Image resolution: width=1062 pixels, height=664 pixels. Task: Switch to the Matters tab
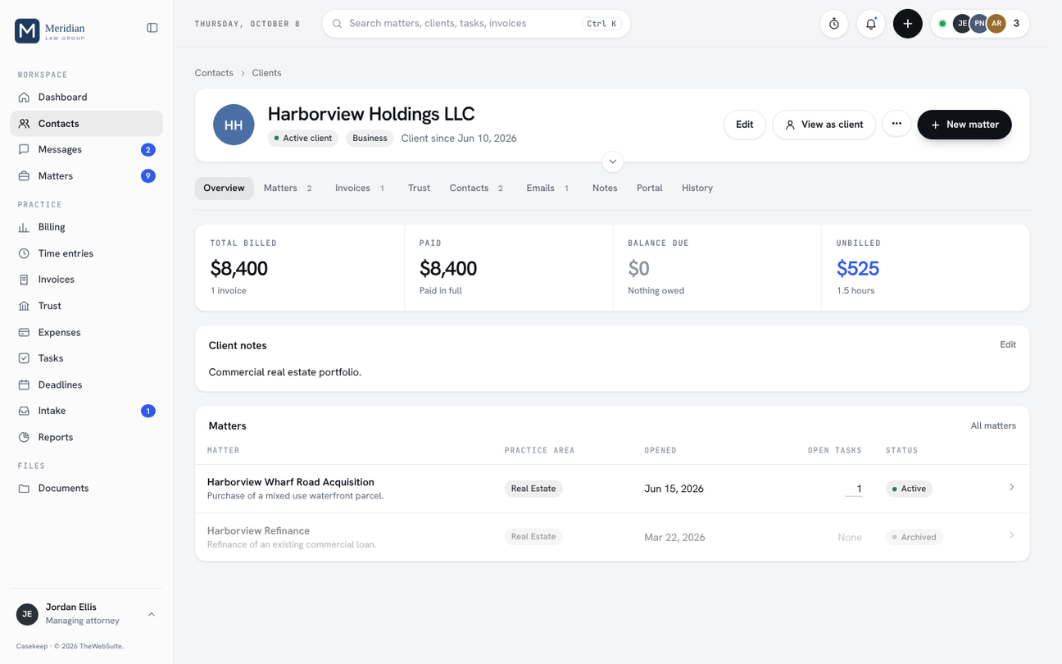(x=288, y=188)
